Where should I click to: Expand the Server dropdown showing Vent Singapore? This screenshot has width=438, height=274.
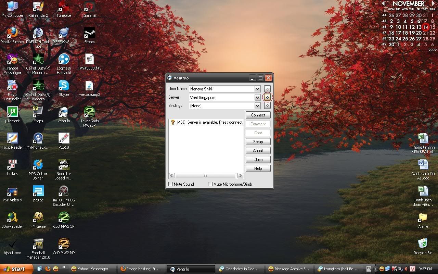[257, 98]
